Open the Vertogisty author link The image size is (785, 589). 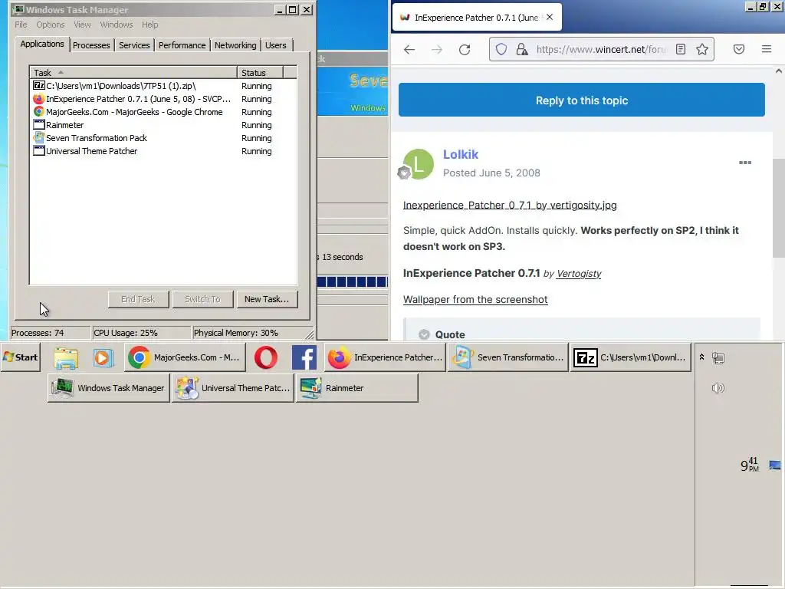click(579, 274)
